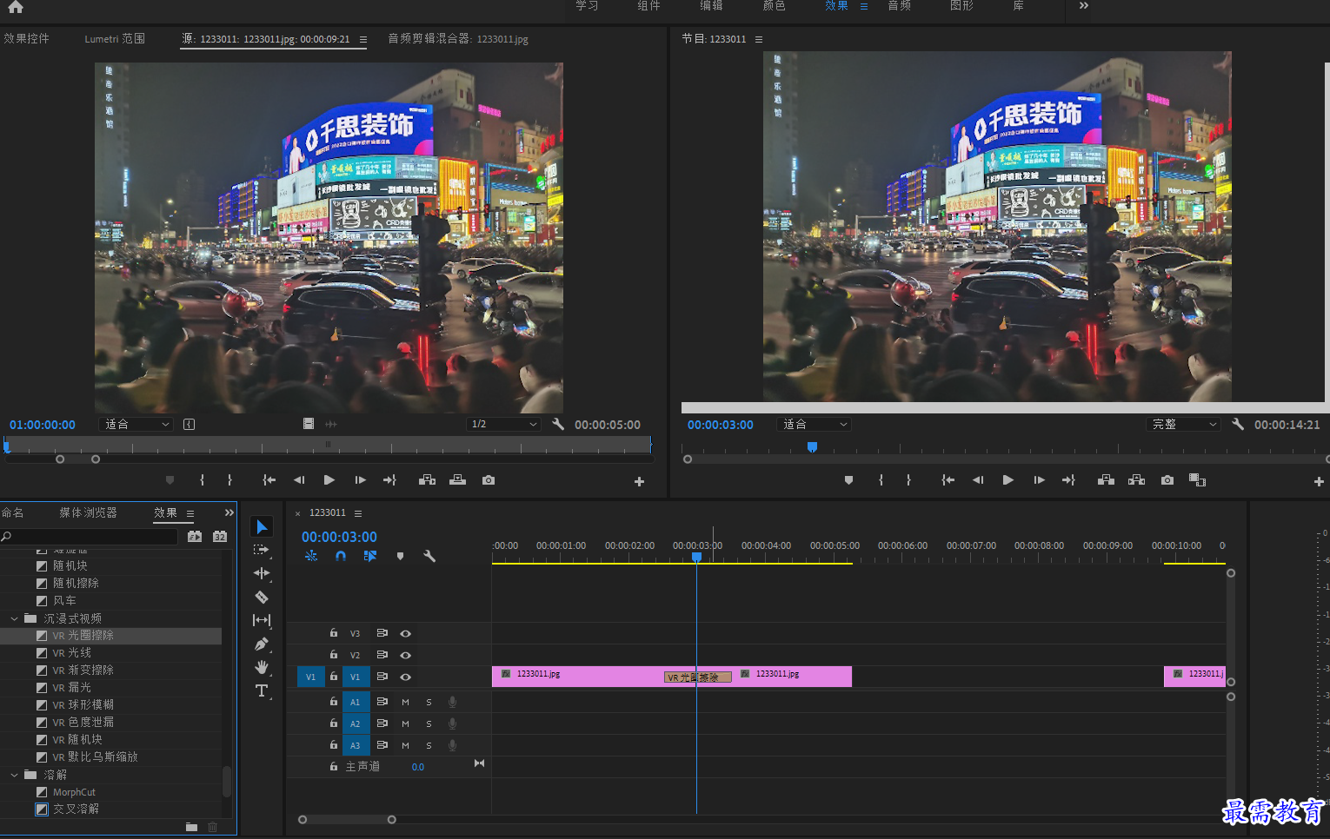Toggle V3 track output eye
The height and width of the screenshot is (839, 1330).
[x=405, y=633]
